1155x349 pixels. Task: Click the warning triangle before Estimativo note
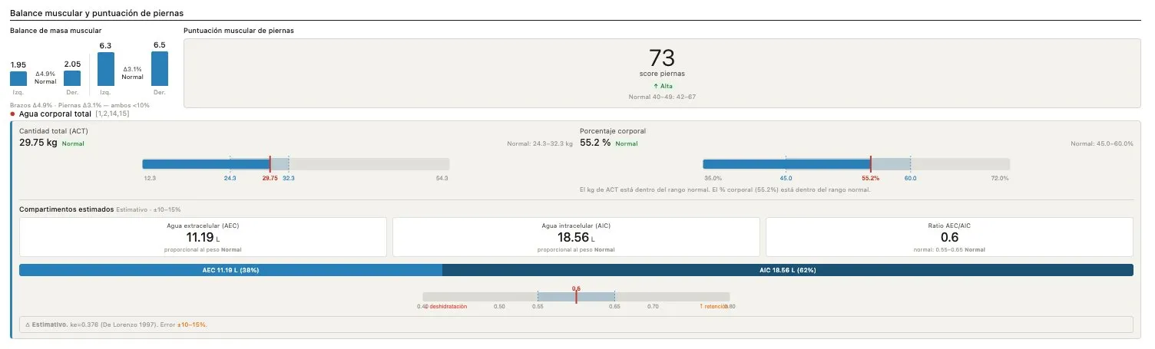point(28,324)
